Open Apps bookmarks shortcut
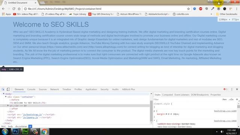 [6, 14]
